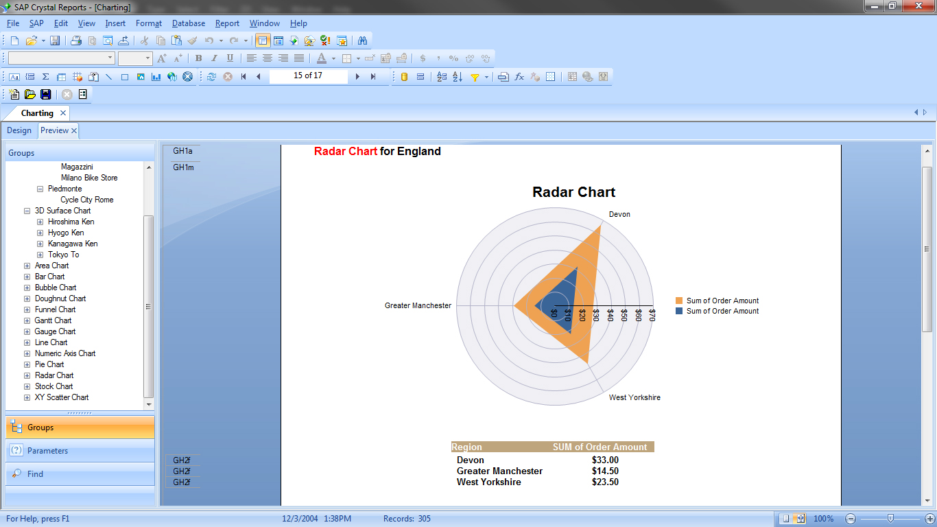Open the Formula Workshop fx icon
Screen dimensions: 937x527
(x=519, y=77)
